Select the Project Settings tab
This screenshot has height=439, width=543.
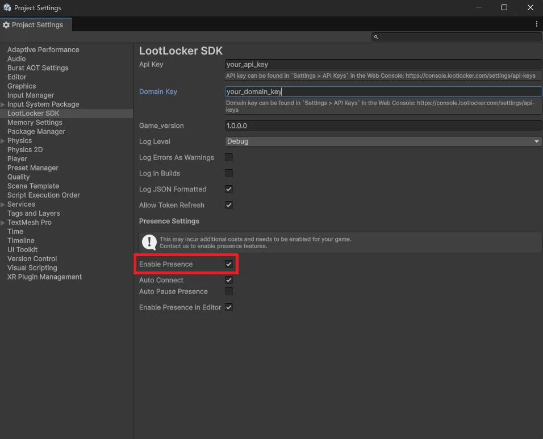point(36,25)
